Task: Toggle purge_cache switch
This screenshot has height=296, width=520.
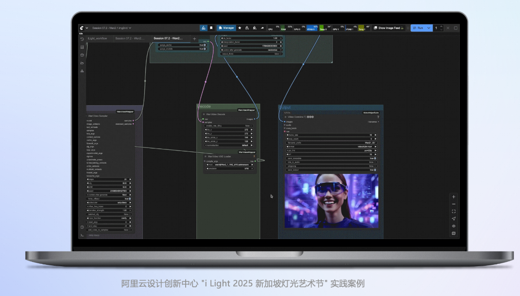Action: coord(204,45)
